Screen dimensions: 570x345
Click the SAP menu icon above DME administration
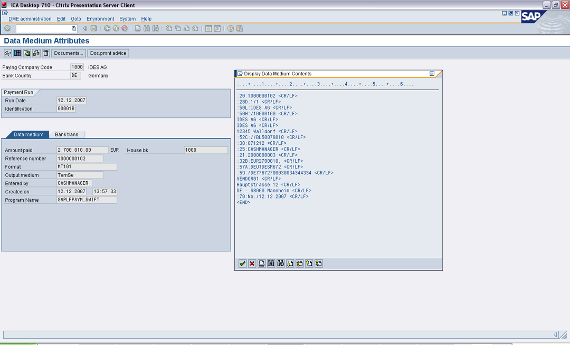click(x=5, y=13)
